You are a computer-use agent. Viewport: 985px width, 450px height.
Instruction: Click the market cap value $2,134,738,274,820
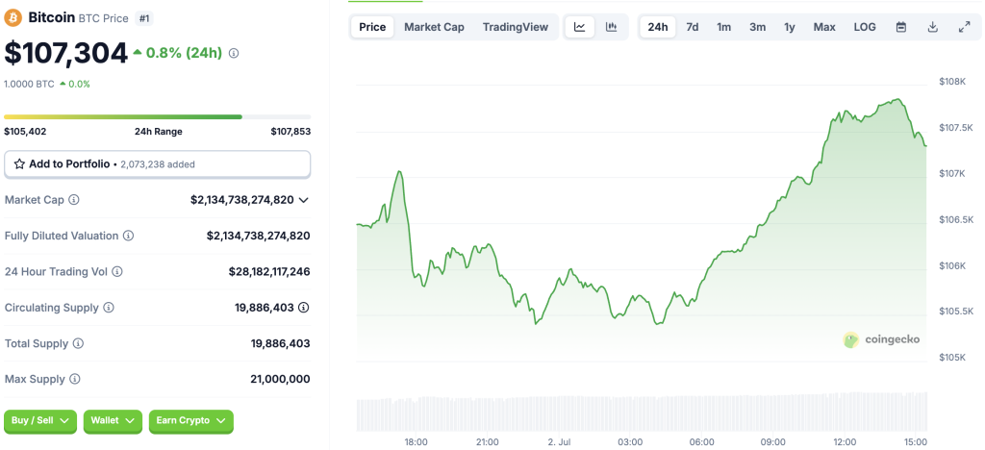point(241,200)
